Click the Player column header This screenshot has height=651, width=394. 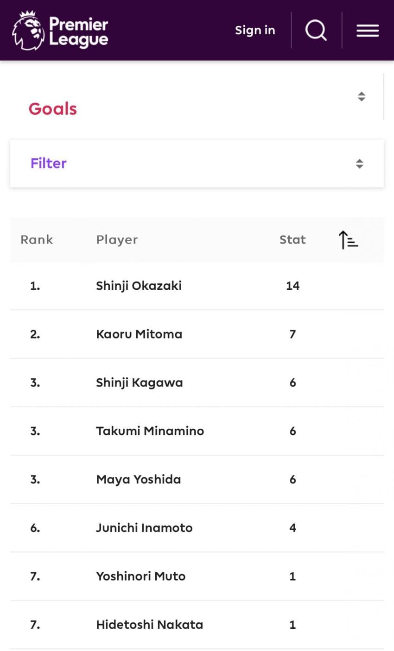click(117, 240)
